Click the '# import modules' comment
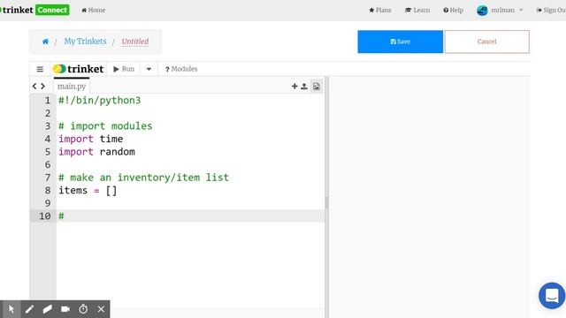 (105, 126)
